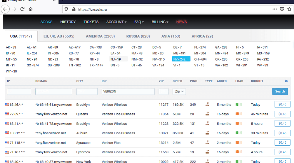This screenshot has height=163, width=294.
Task: Click the ZIP filter input field
Action: point(163,91)
